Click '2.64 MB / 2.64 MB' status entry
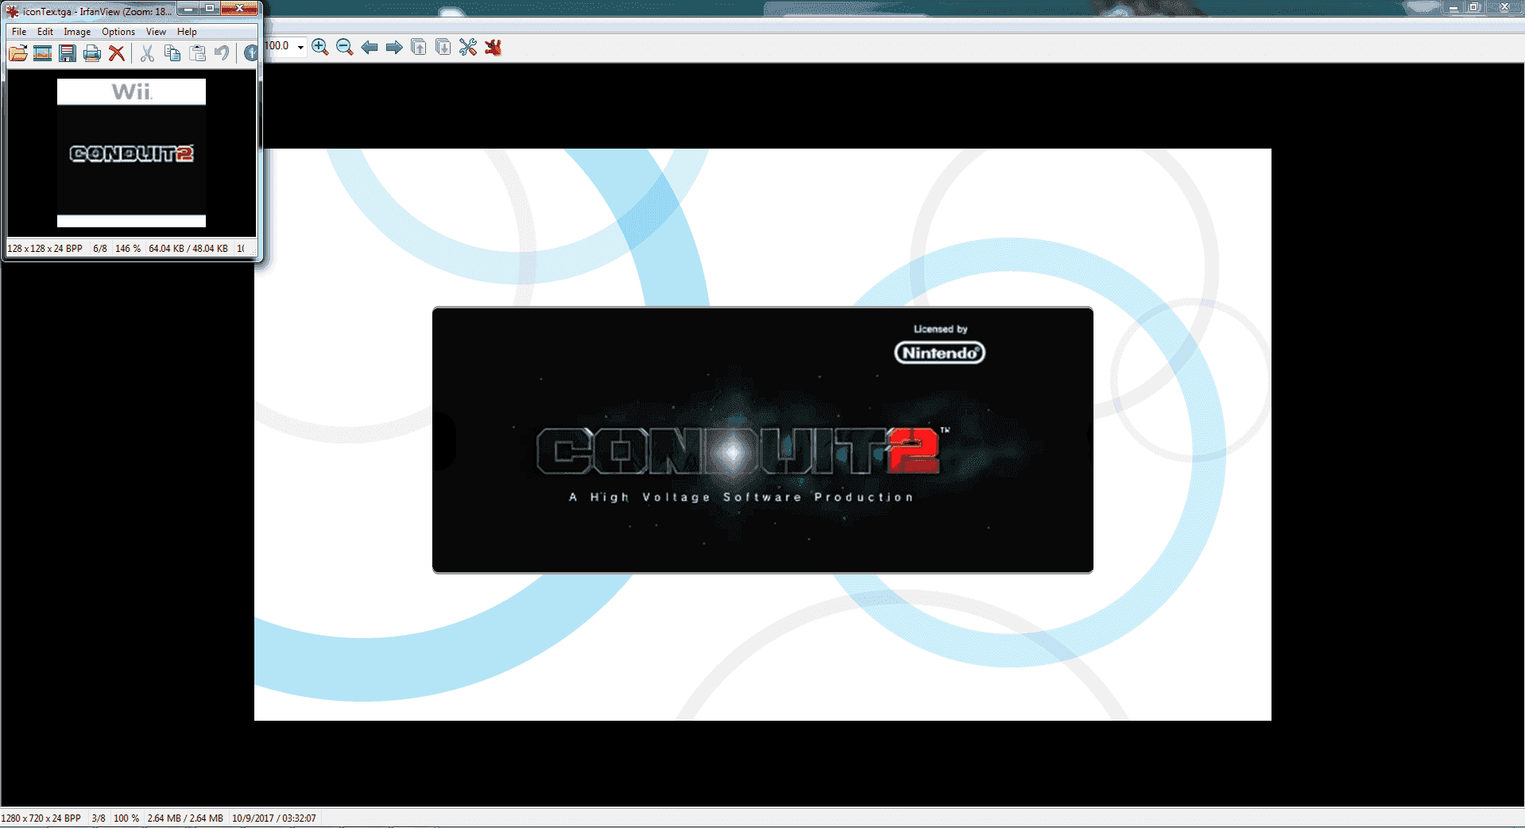Viewport: 1525px width, 828px height. pos(185,818)
